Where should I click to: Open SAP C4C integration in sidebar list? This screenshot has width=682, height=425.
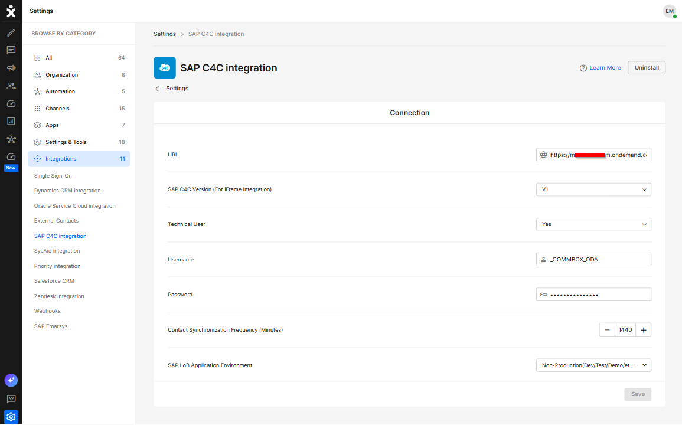(60, 236)
